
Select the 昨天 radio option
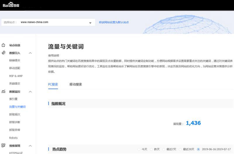point(152,149)
